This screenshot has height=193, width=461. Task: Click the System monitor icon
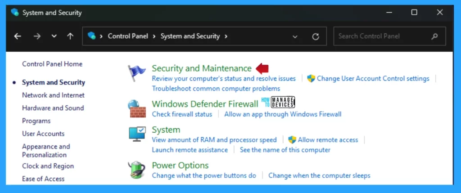pos(137,134)
